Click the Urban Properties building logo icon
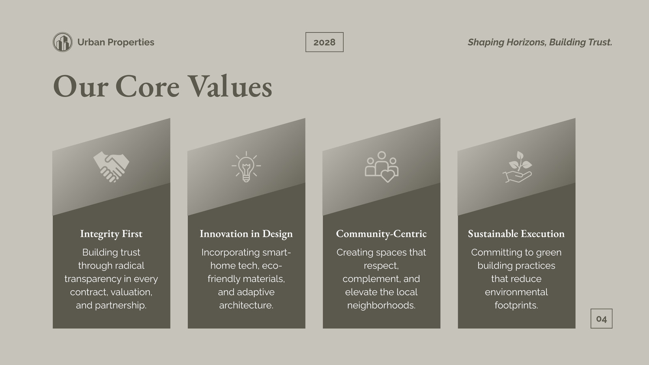Viewport: 649px width, 365px height. pyautogui.click(x=62, y=42)
